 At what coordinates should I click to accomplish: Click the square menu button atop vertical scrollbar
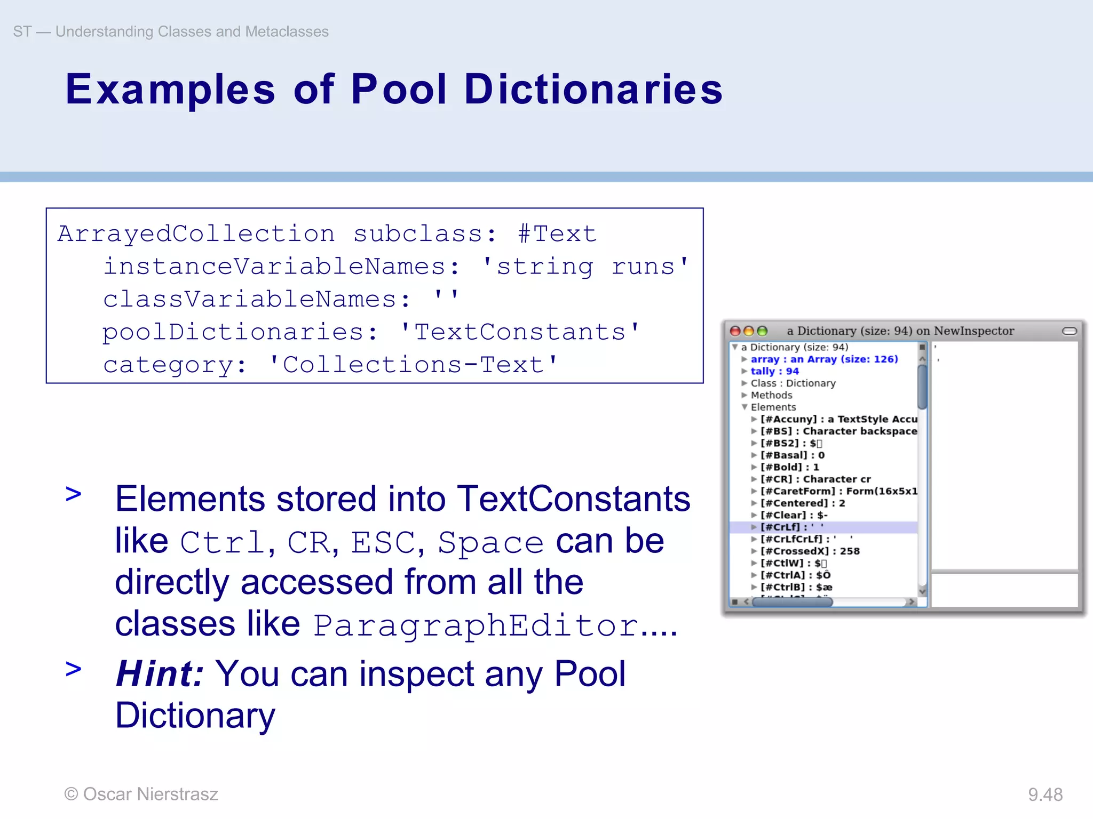tap(922, 347)
